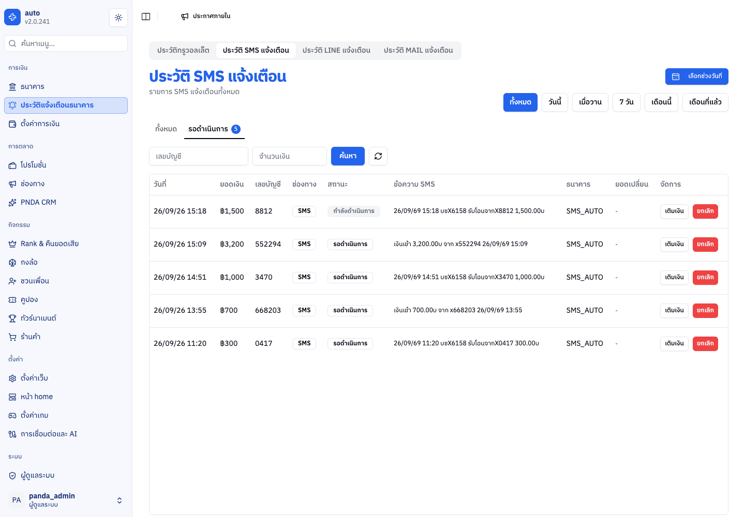Click เติมเงิน for the ฿700 row

[674, 311]
